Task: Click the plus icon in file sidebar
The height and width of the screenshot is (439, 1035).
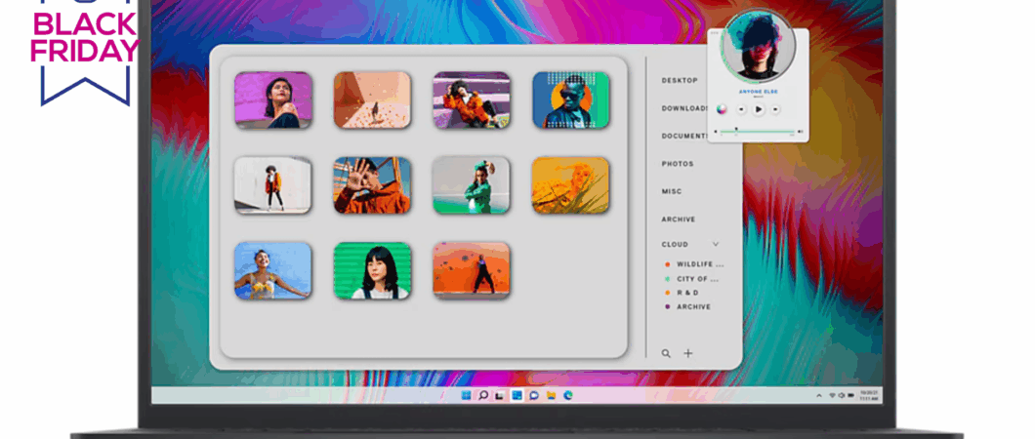Action: pyautogui.click(x=687, y=353)
